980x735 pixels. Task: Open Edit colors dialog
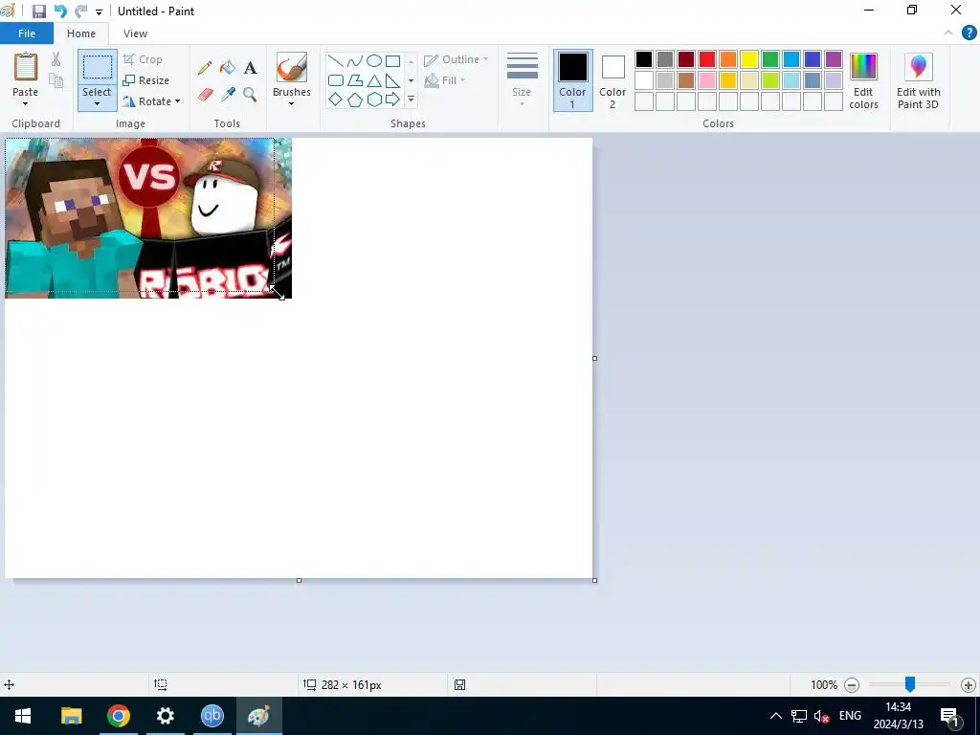864,80
